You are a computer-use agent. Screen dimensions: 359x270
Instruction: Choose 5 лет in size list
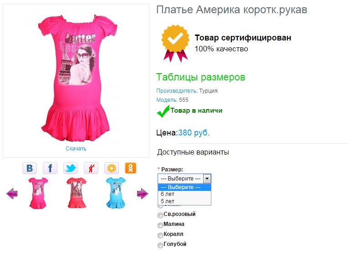pos(185,201)
